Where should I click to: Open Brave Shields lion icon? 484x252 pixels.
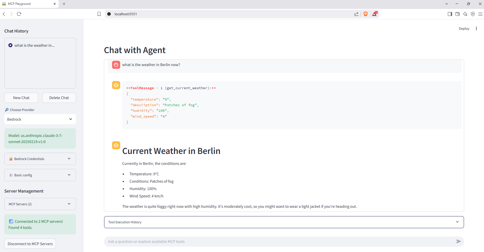pyautogui.click(x=366, y=14)
